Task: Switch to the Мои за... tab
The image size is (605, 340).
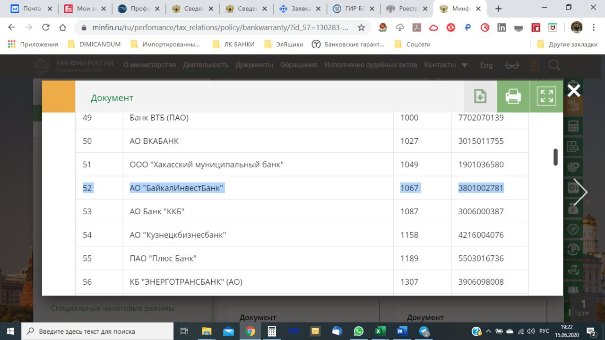Action: tap(85, 9)
